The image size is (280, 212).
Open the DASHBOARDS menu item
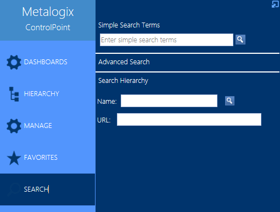[48, 62]
